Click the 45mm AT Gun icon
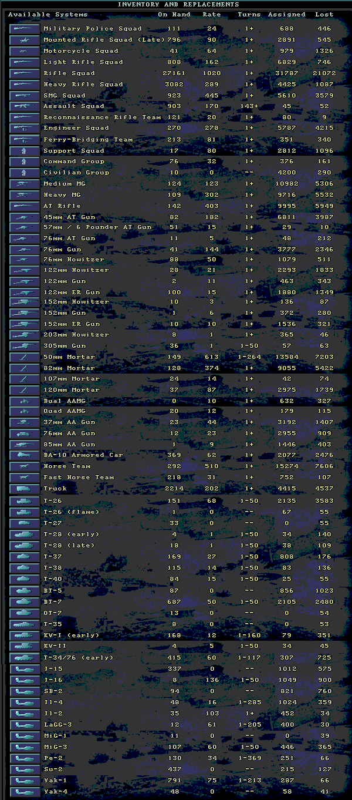The image size is (352, 800). tap(24, 217)
